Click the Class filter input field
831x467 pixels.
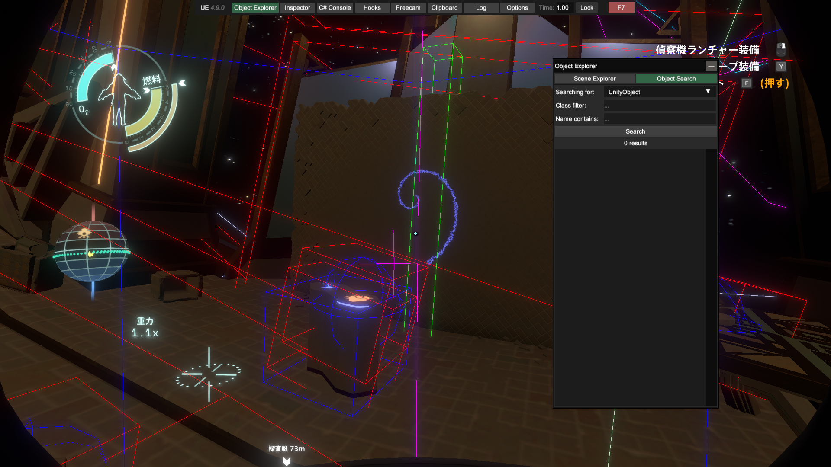659,106
